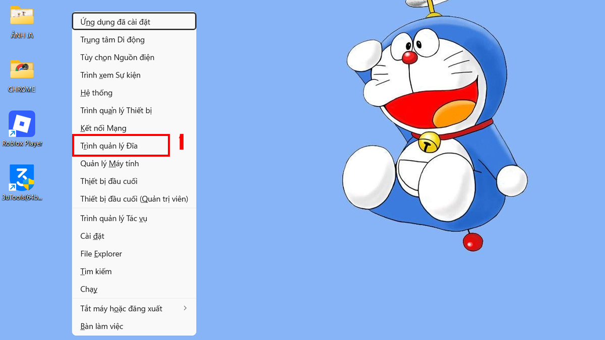Open Ứng dụng đã cài đặt

click(x=134, y=22)
